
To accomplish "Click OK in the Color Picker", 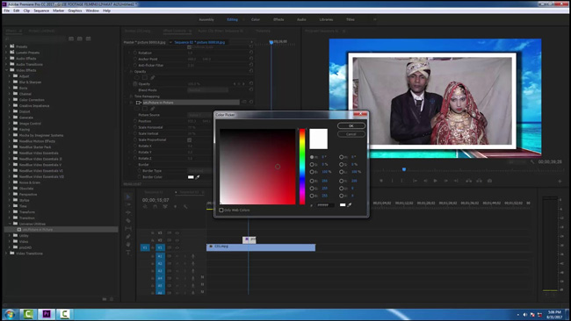I will pyautogui.click(x=351, y=125).
